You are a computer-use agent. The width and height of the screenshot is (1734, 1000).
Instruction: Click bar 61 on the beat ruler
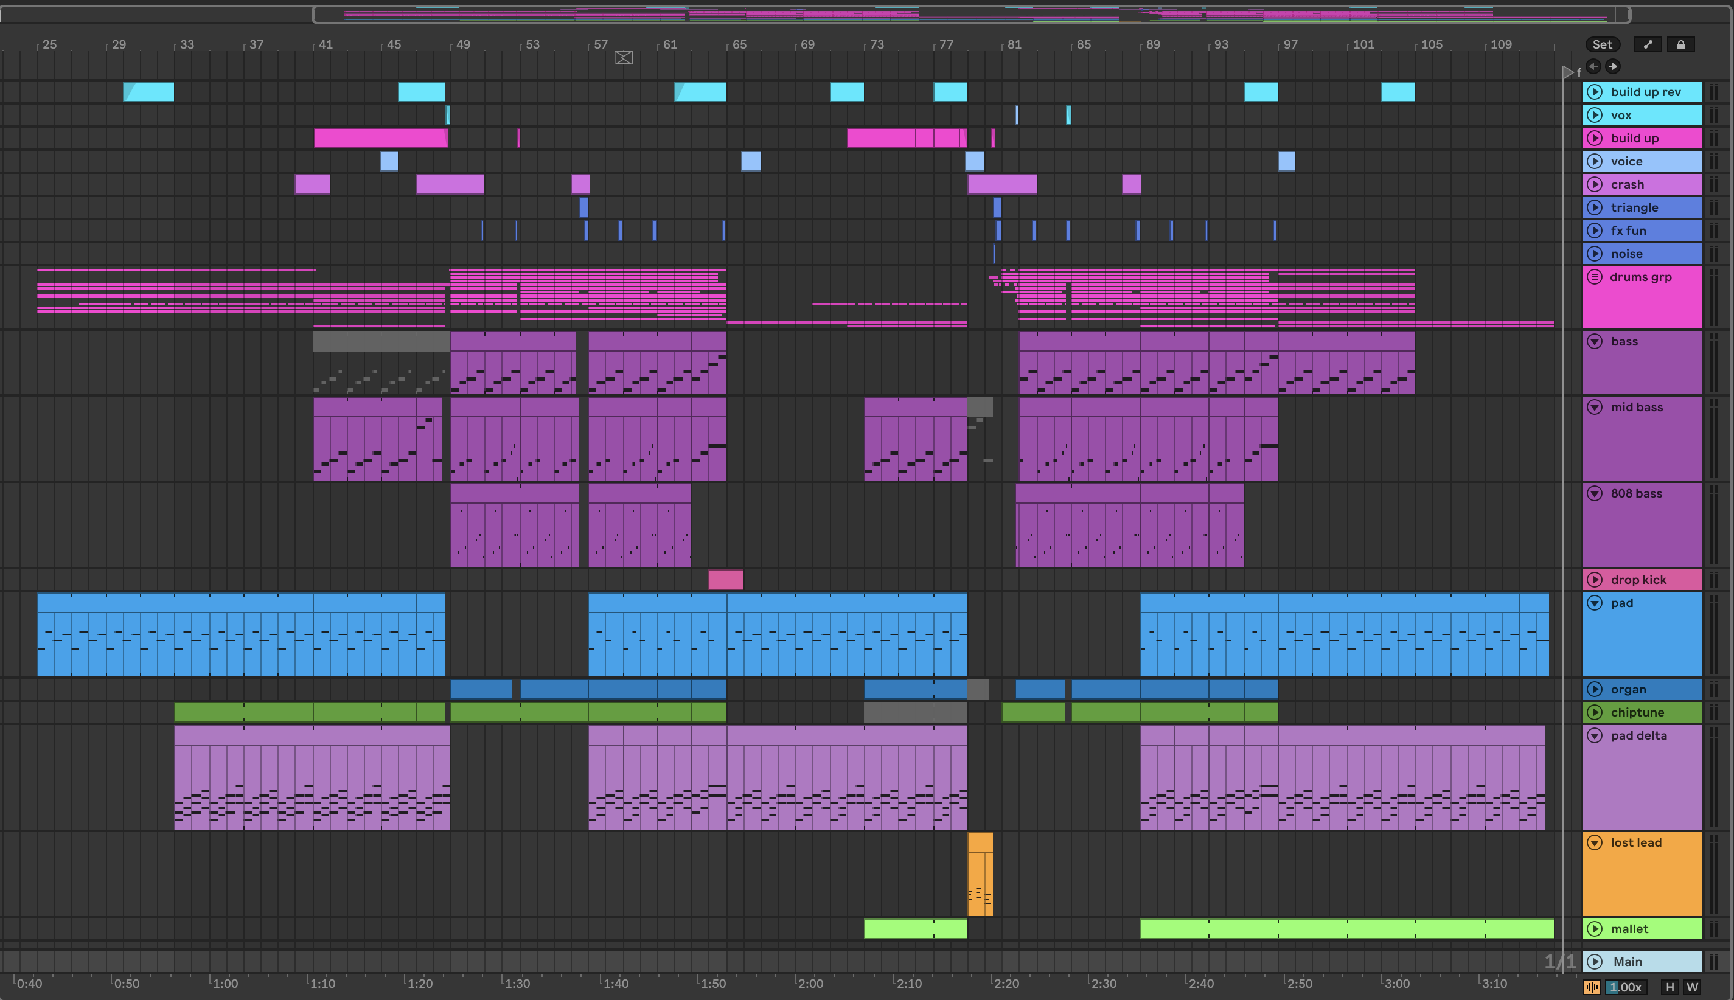tap(670, 44)
